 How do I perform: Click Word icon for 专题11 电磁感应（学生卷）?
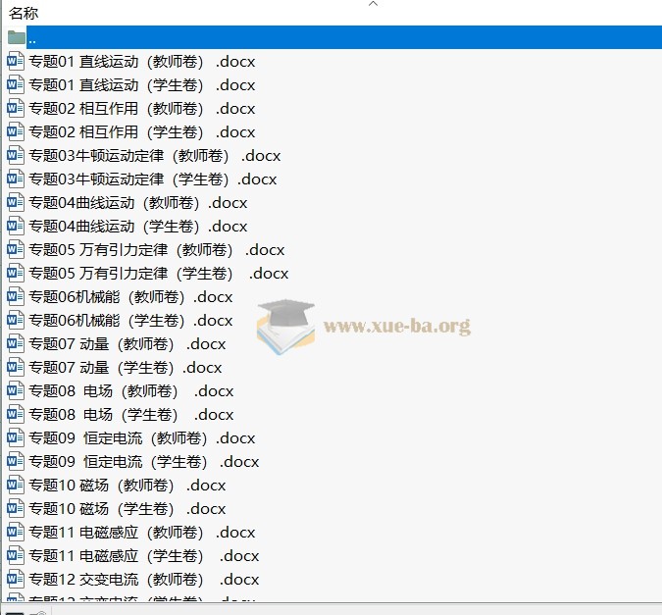[16, 555]
